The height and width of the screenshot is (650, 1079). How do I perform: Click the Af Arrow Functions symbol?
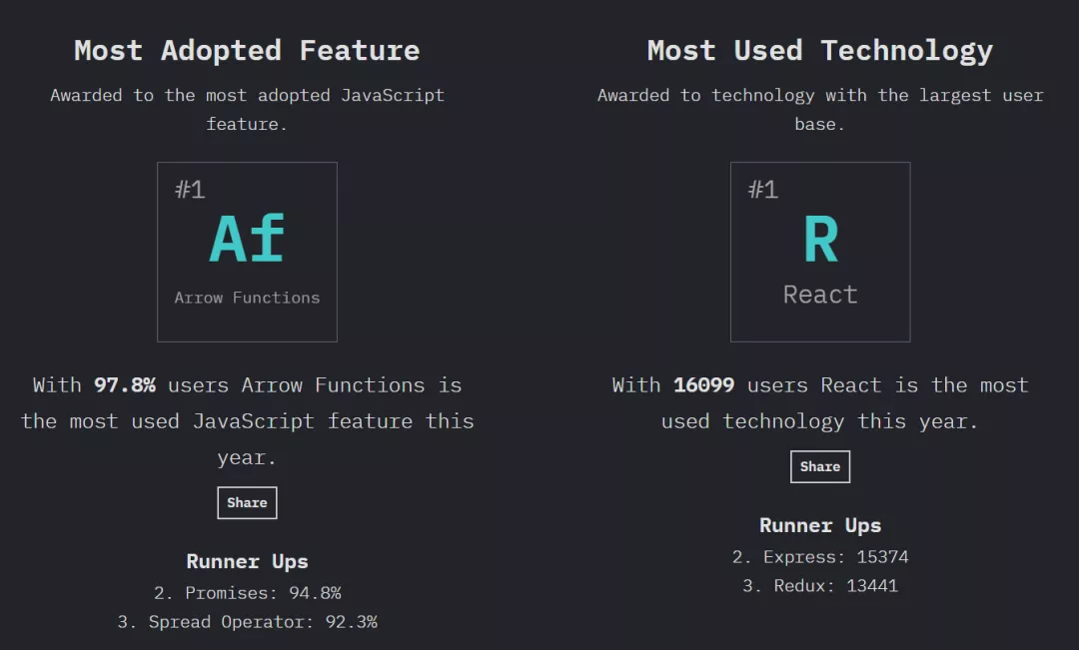[247, 241]
